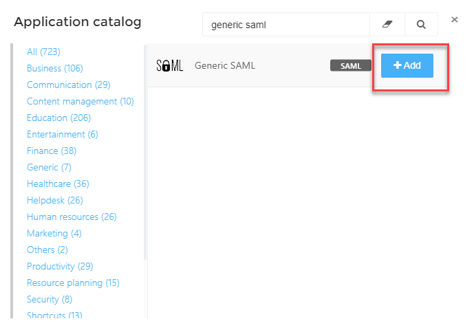Click into the generic saml search field
This screenshot has width=474, height=330.
(x=286, y=25)
